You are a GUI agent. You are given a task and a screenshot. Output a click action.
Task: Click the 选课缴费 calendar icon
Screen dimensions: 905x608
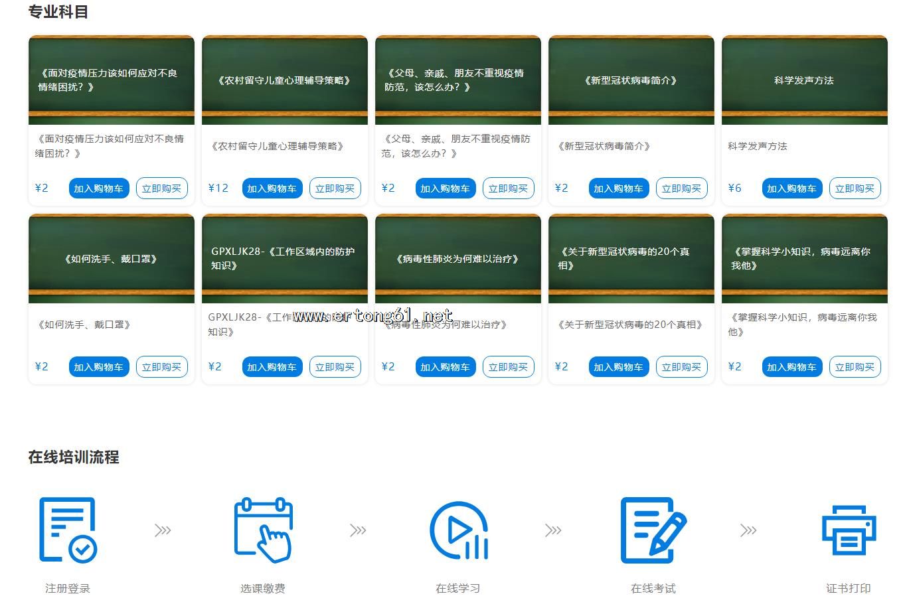coord(263,530)
